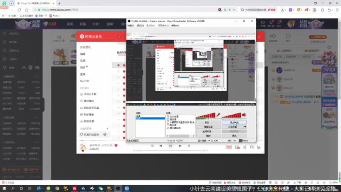Click the OBS sources list horizontal scrollbar
The width and height of the screenshot is (341, 192).
tap(179, 136)
